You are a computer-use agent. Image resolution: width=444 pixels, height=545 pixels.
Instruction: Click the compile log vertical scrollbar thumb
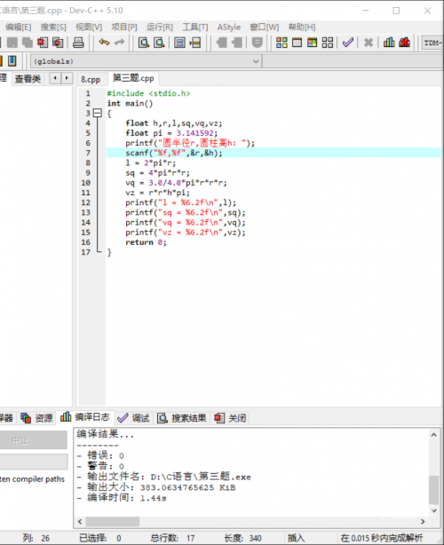433,490
